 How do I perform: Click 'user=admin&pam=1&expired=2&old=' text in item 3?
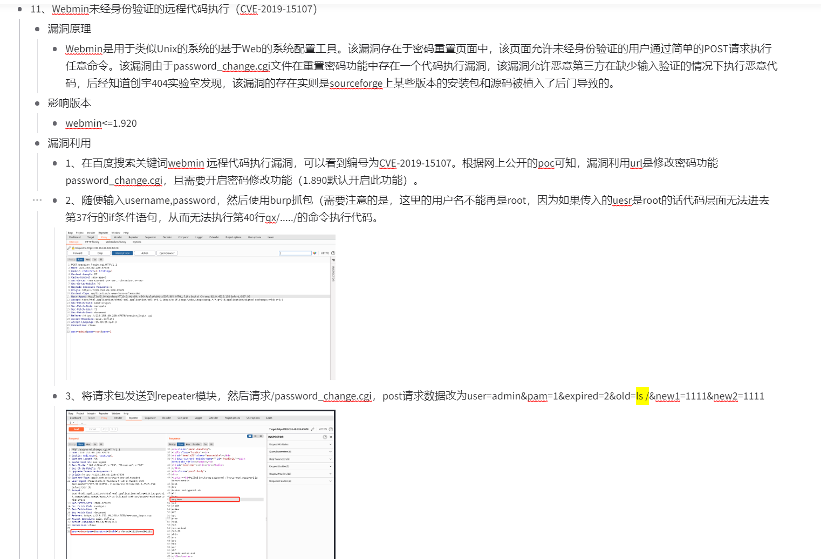click(551, 396)
